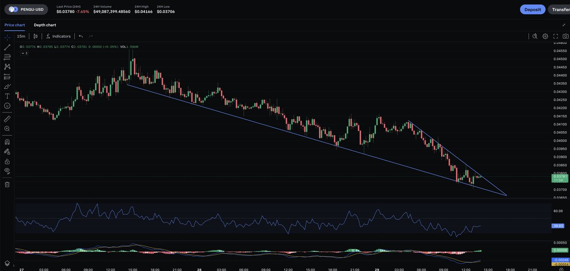Screen dimensions: 570x271
Task: Open the PENGU-USD market selector
Action: click(27, 9)
